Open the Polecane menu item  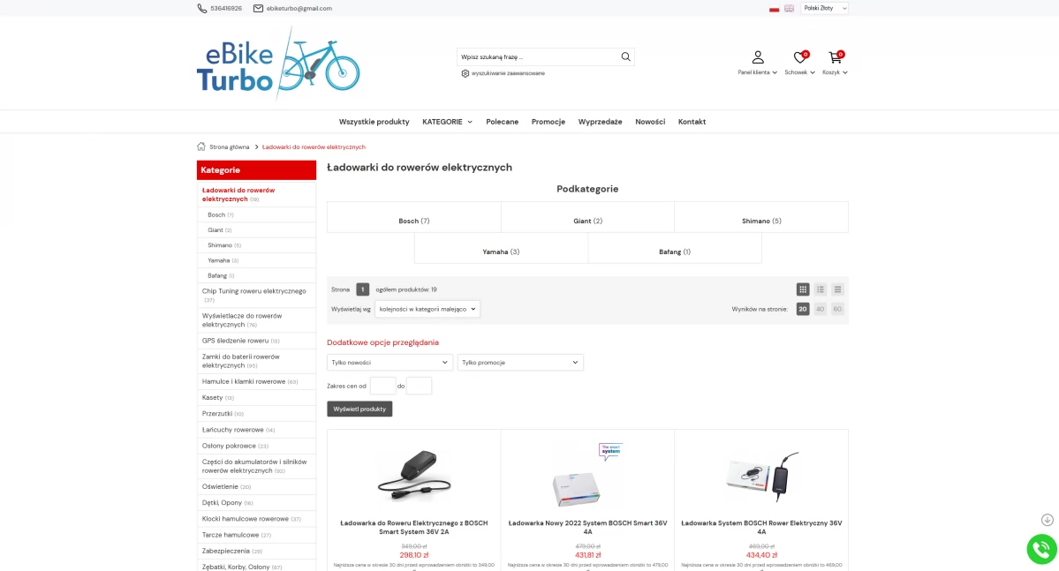tap(502, 122)
